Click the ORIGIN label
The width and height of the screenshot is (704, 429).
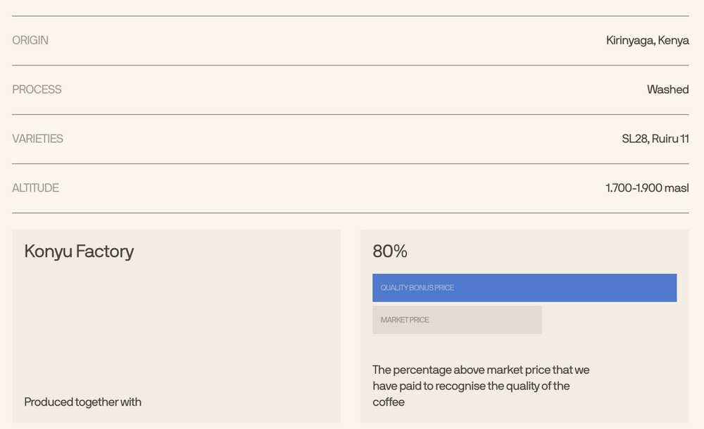30,40
